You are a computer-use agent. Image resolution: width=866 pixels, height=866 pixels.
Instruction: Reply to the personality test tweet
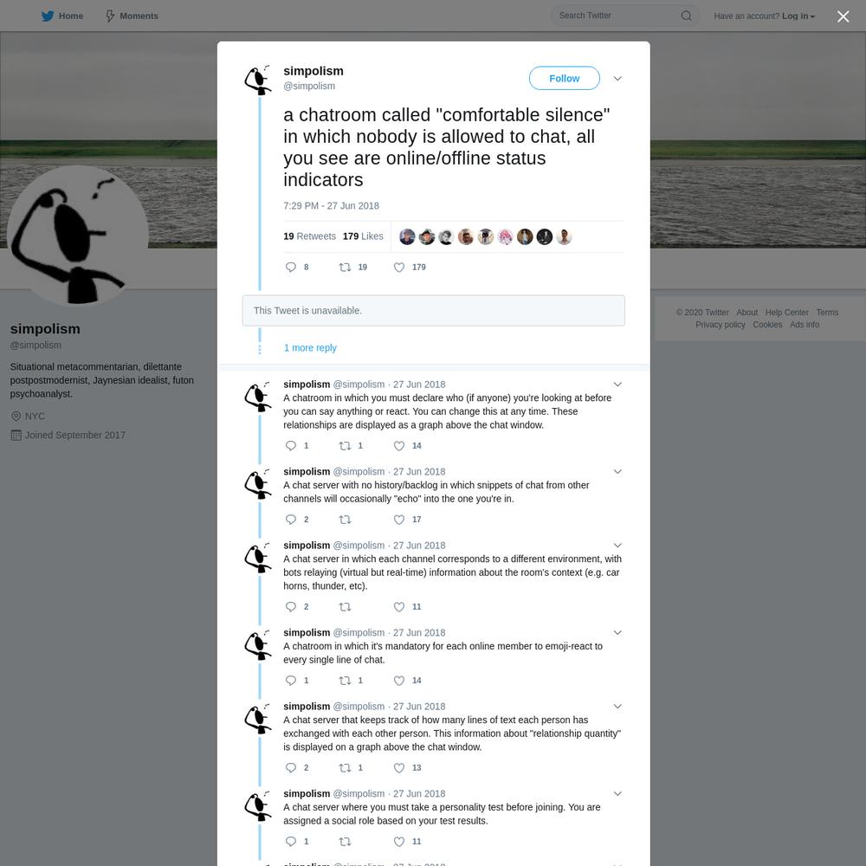pyautogui.click(x=291, y=842)
